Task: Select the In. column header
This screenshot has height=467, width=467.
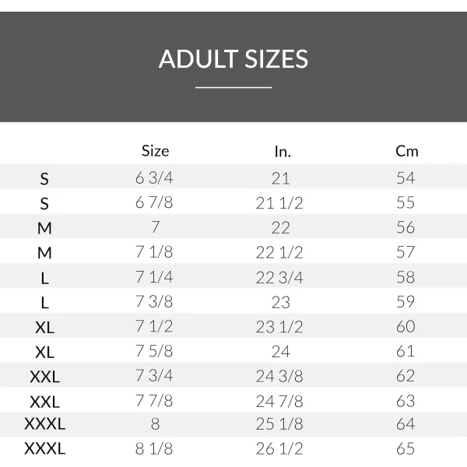Action: [283, 151]
